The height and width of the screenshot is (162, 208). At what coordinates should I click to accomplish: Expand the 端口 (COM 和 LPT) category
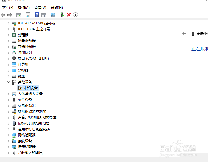point(8,59)
